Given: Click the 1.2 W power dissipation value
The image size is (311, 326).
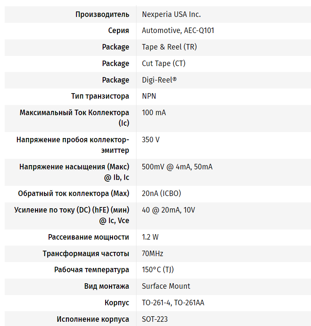Looking at the screenshot, I should click(x=150, y=237).
